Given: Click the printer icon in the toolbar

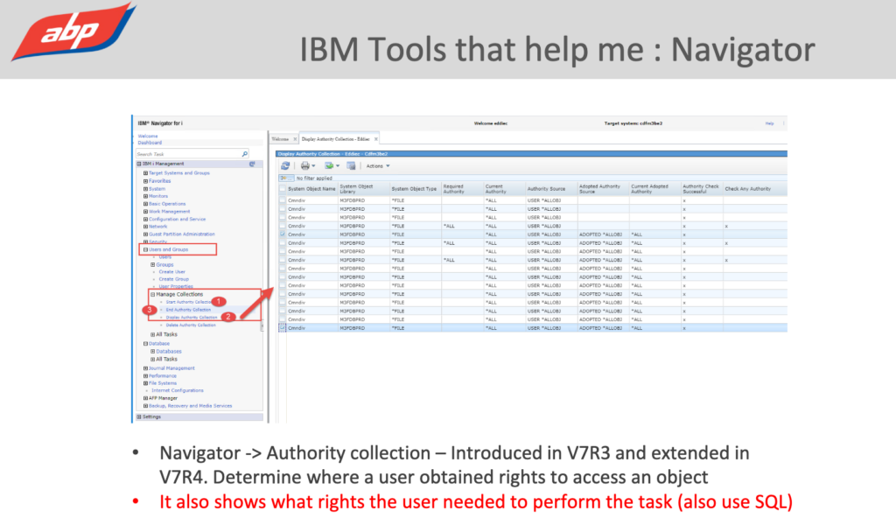Looking at the screenshot, I should click(305, 165).
